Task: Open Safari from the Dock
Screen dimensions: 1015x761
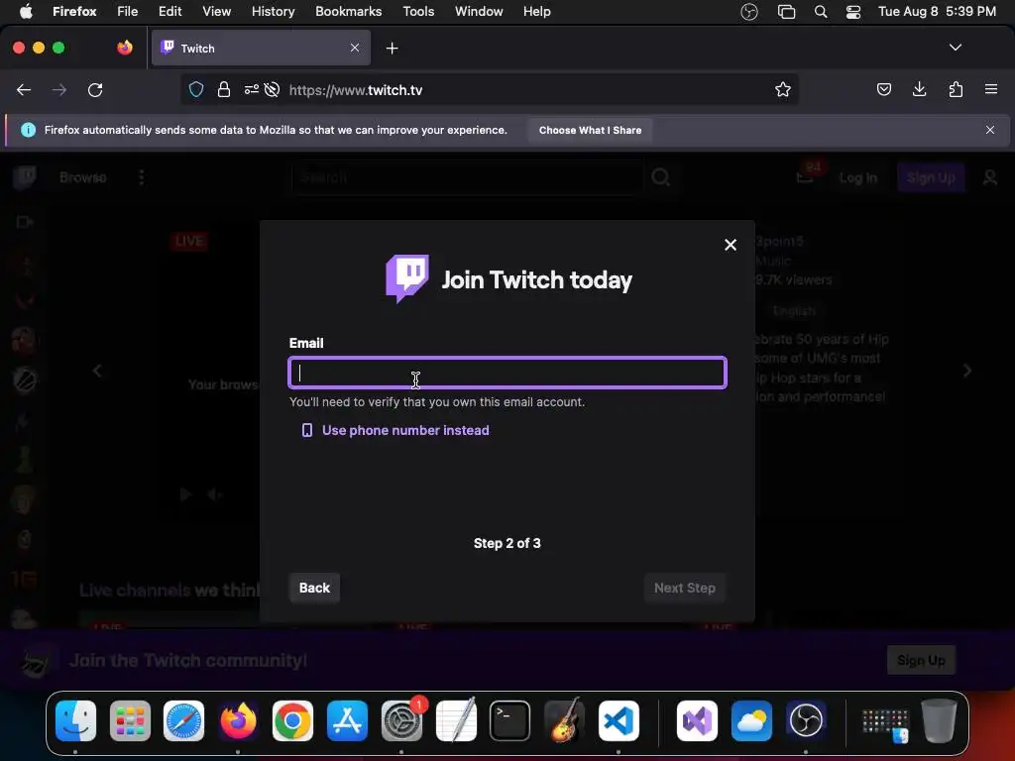Action: tap(183, 720)
